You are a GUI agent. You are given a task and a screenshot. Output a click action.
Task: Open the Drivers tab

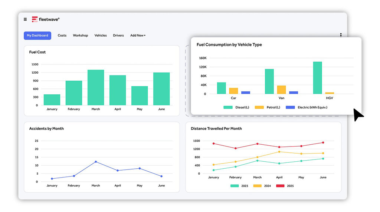[x=118, y=36]
